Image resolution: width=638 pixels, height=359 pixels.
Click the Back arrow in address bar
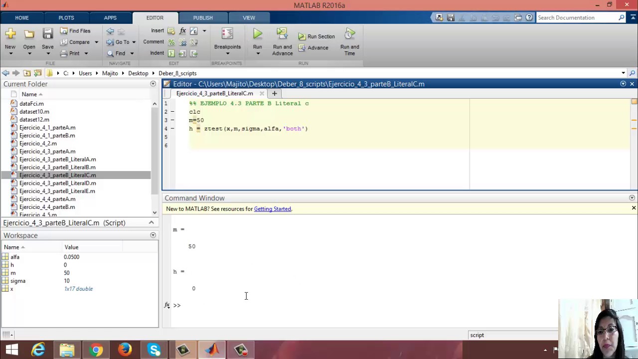[5, 73]
